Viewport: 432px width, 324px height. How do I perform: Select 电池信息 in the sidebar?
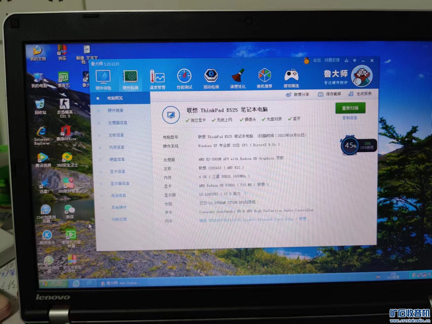point(119,196)
